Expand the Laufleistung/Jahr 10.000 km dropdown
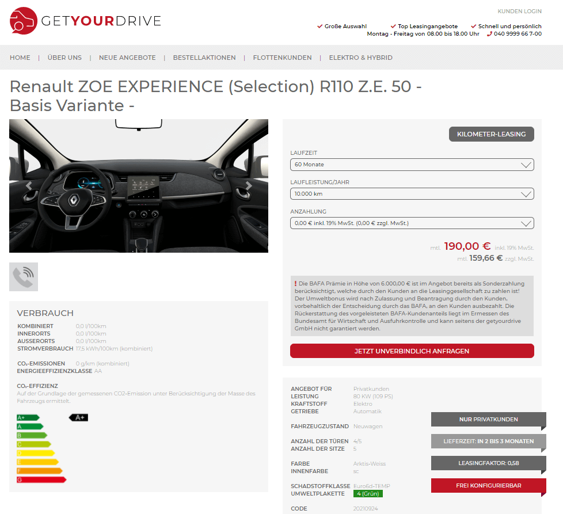Viewport: 563px width, 514px height. click(x=412, y=194)
